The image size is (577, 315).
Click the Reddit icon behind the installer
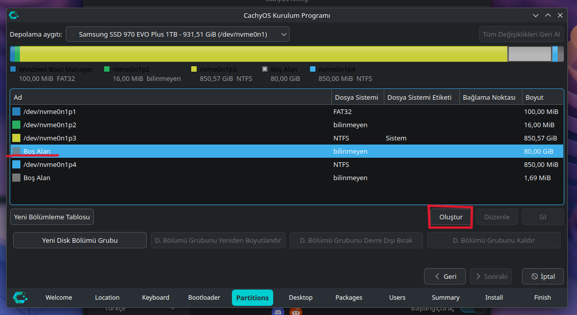point(296,311)
